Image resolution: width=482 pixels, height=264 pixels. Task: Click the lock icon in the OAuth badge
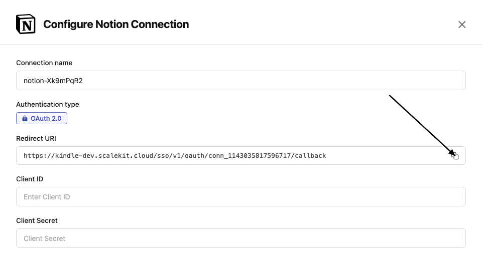pos(25,119)
